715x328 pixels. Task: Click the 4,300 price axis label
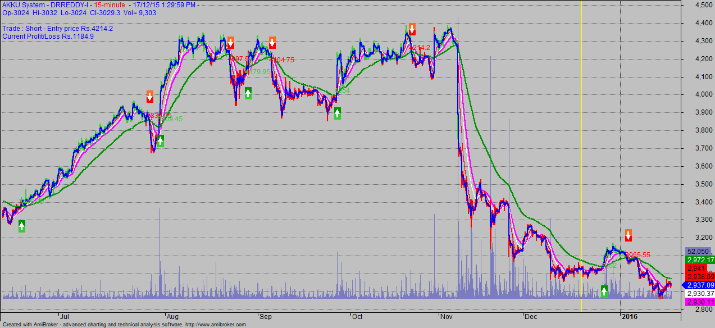[x=704, y=41]
